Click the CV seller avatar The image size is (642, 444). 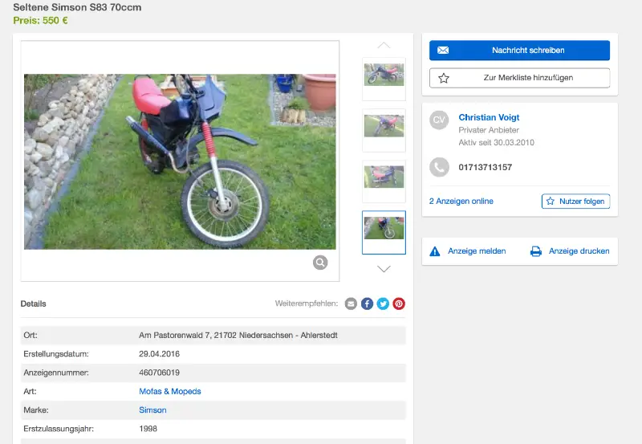[439, 120]
